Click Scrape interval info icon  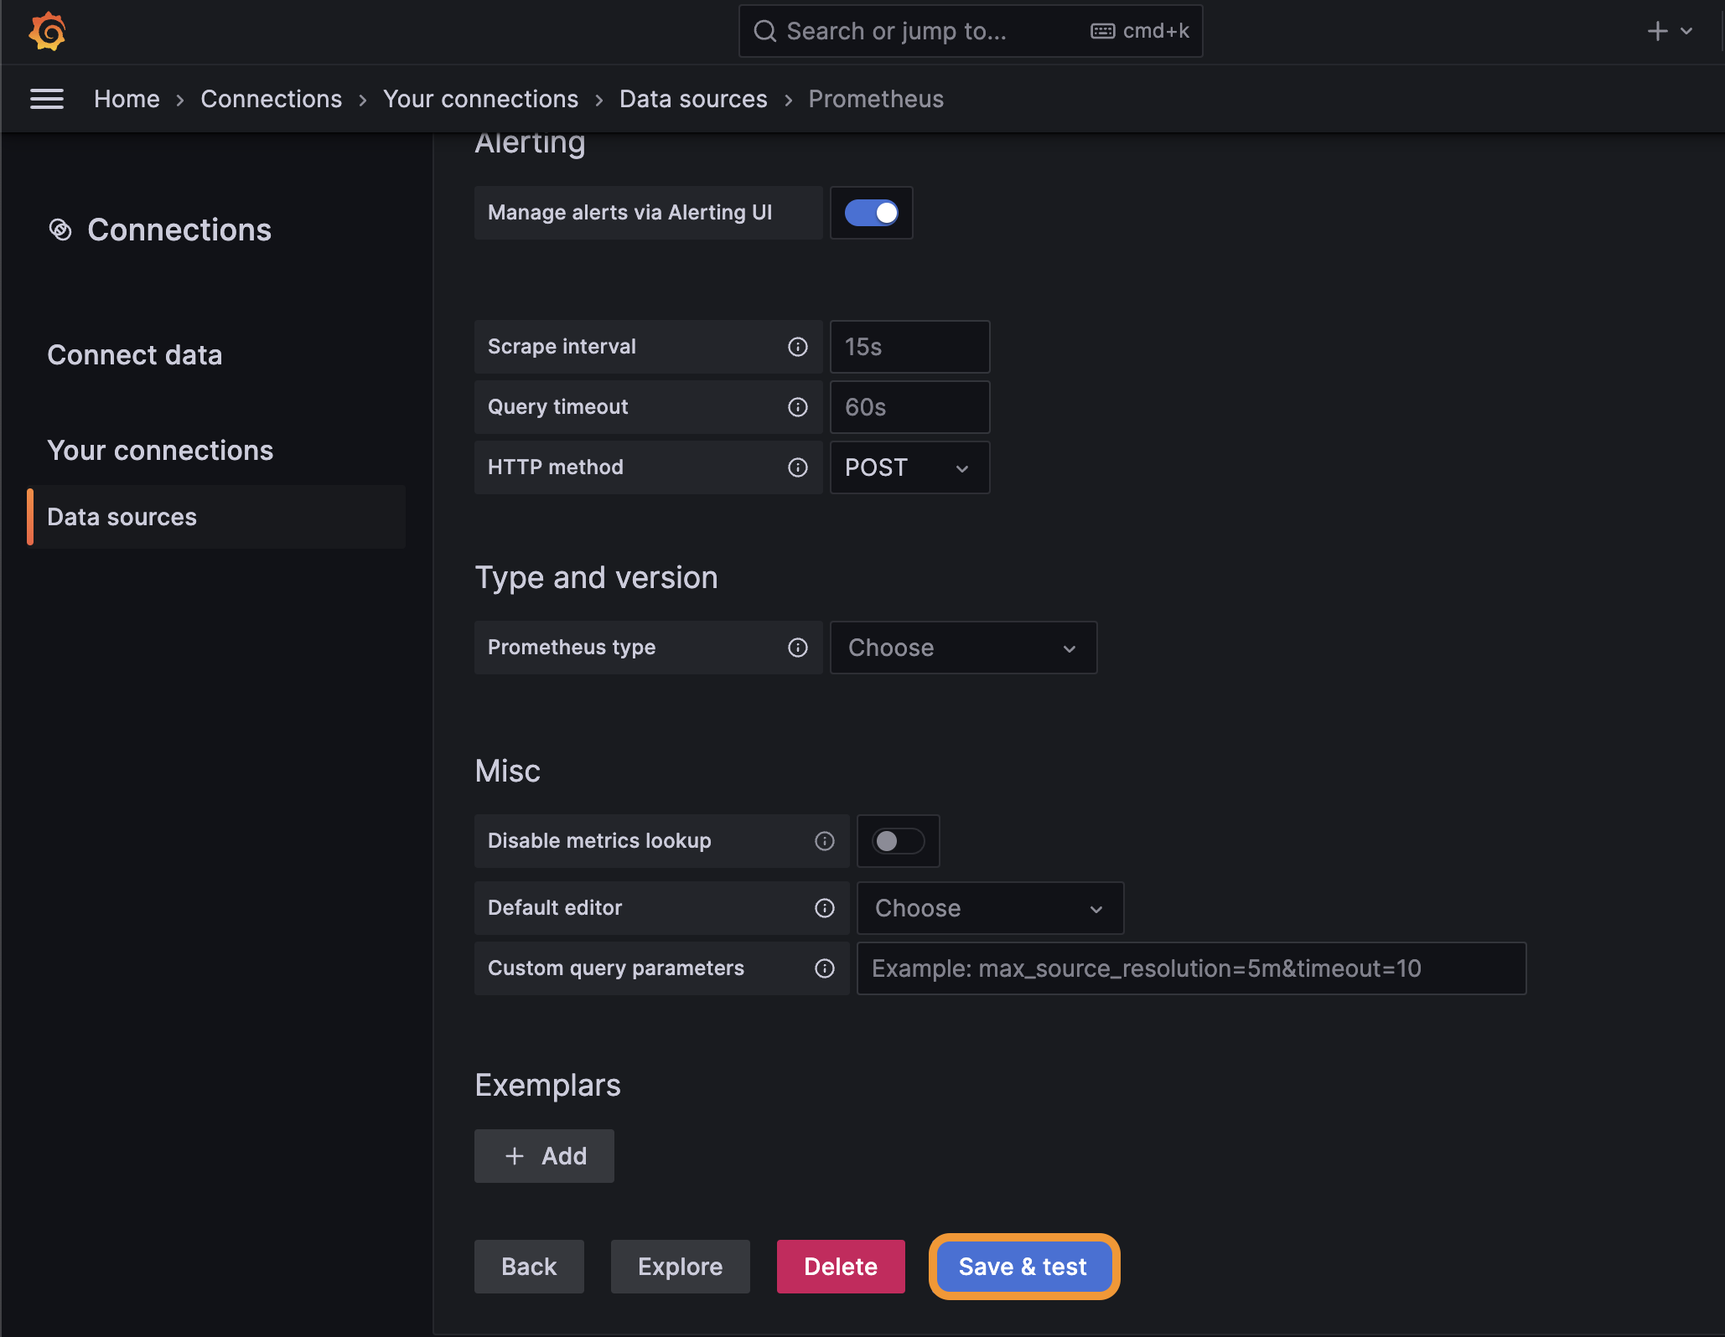[797, 347]
